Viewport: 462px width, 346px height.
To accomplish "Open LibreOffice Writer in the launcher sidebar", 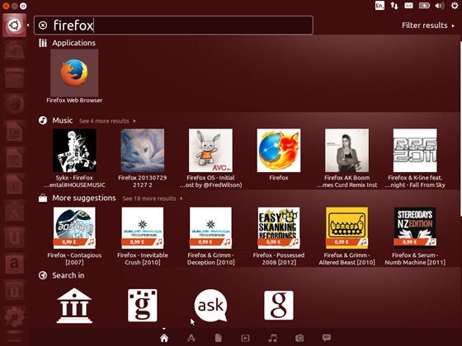I will [14, 131].
